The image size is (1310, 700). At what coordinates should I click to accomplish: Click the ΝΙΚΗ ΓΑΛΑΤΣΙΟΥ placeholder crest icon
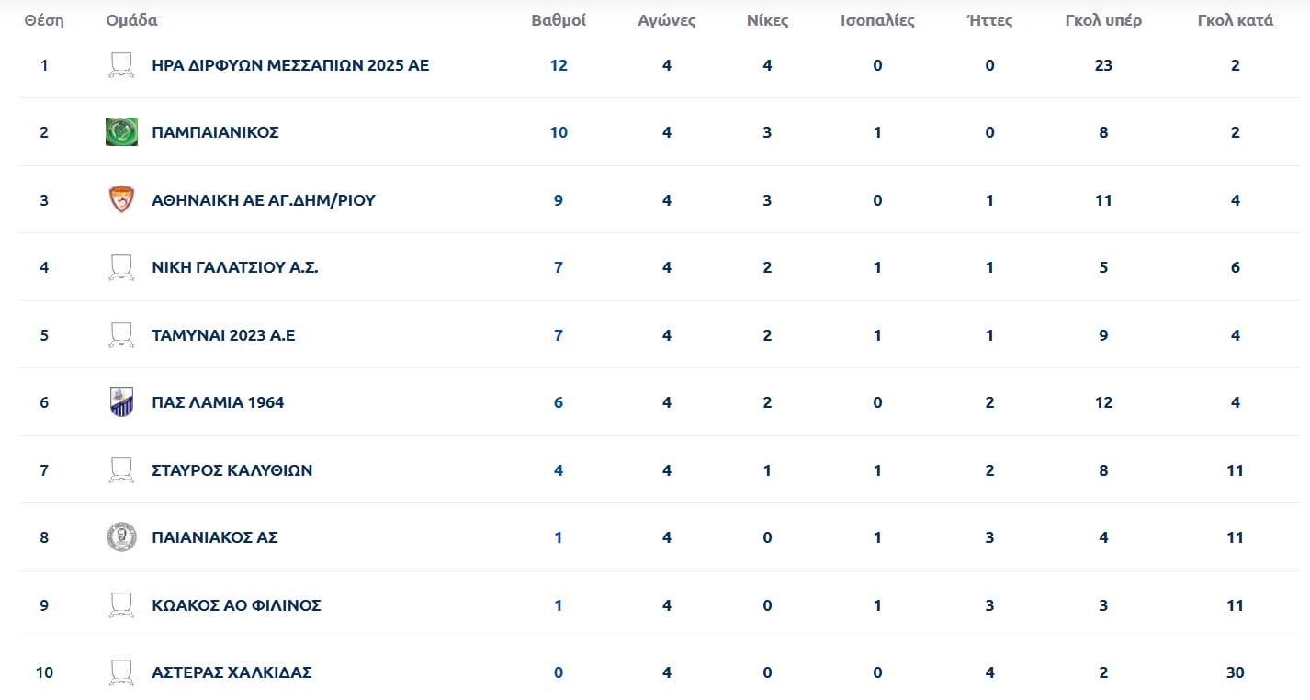tap(121, 267)
